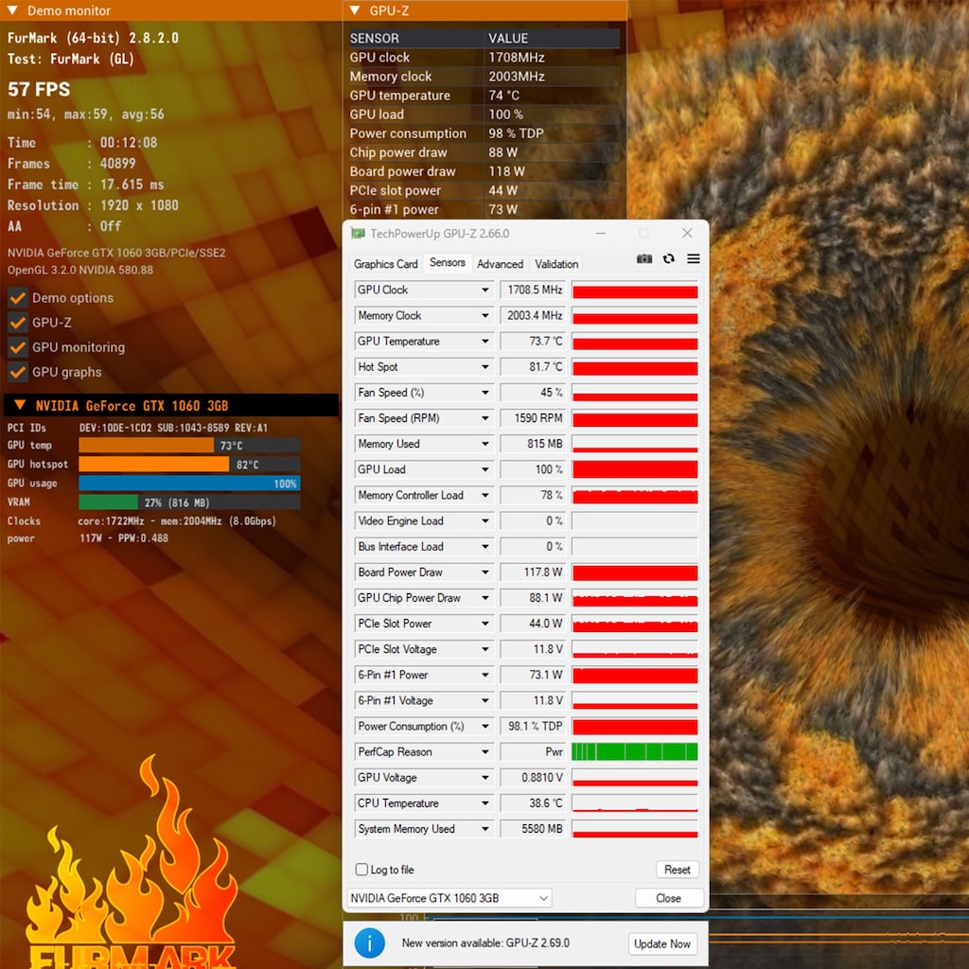Click the GPU-Z title bar app icon
Screen dimensions: 969x969
click(358, 234)
